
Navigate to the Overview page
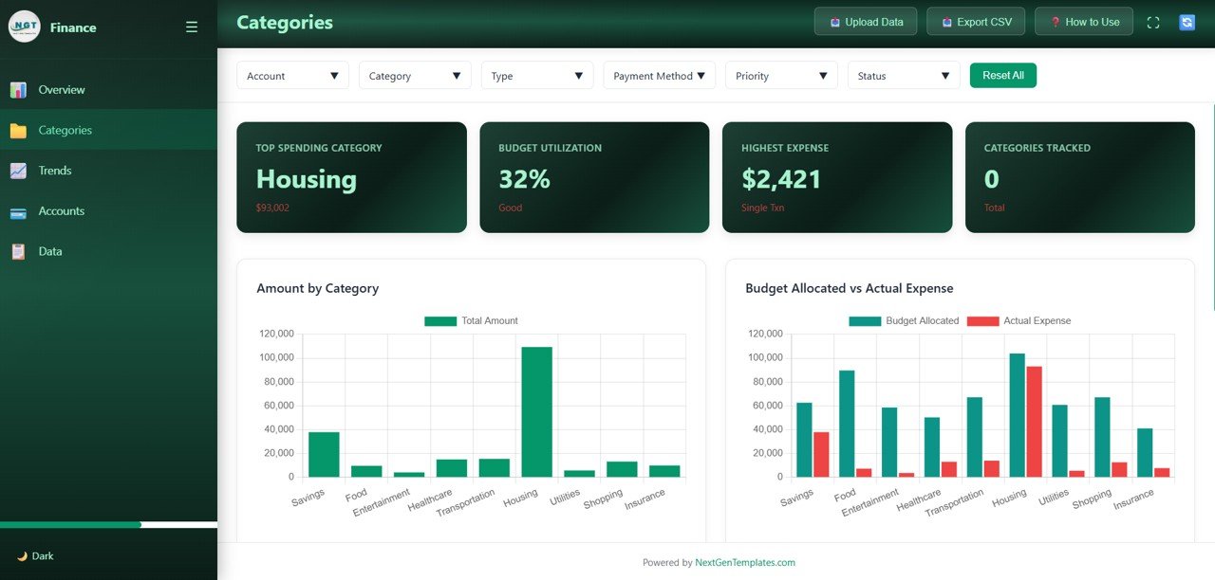coord(59,89)
